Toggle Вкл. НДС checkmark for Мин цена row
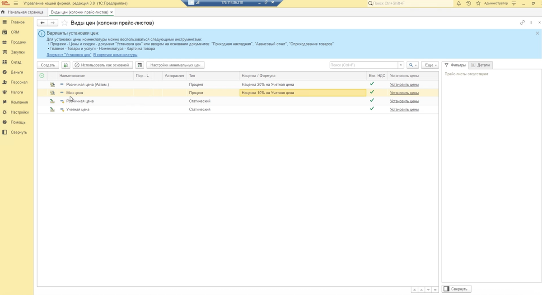Screen dimensions: 542x295 (x=372, y=92)
